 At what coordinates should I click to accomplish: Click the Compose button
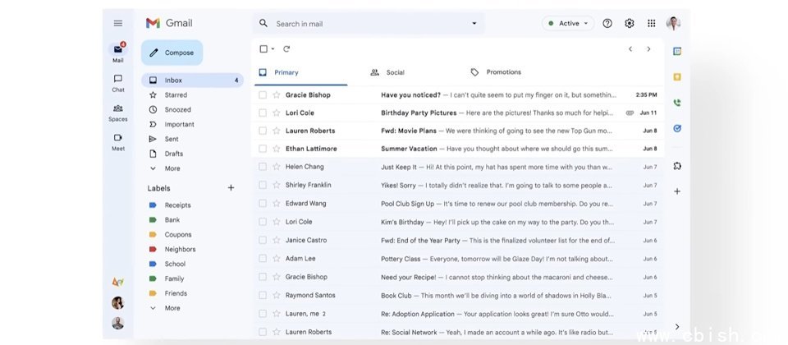click(x=172, y=53)
